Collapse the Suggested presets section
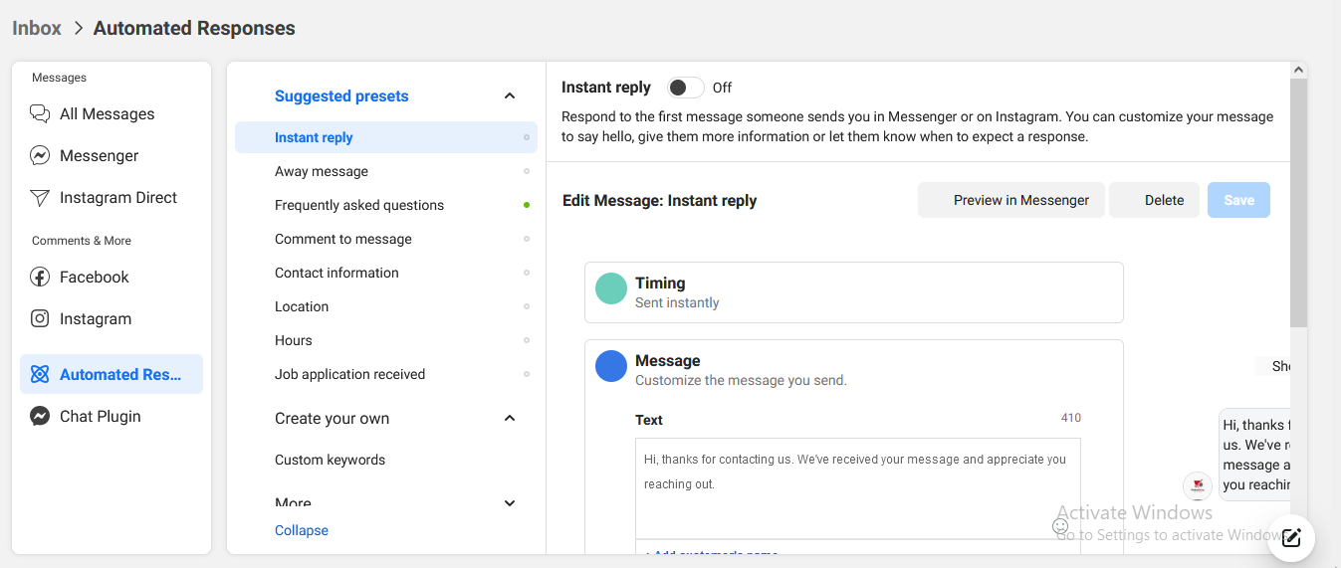The height and width of the screenshot is (568, 1341). [x=510, y=96]
